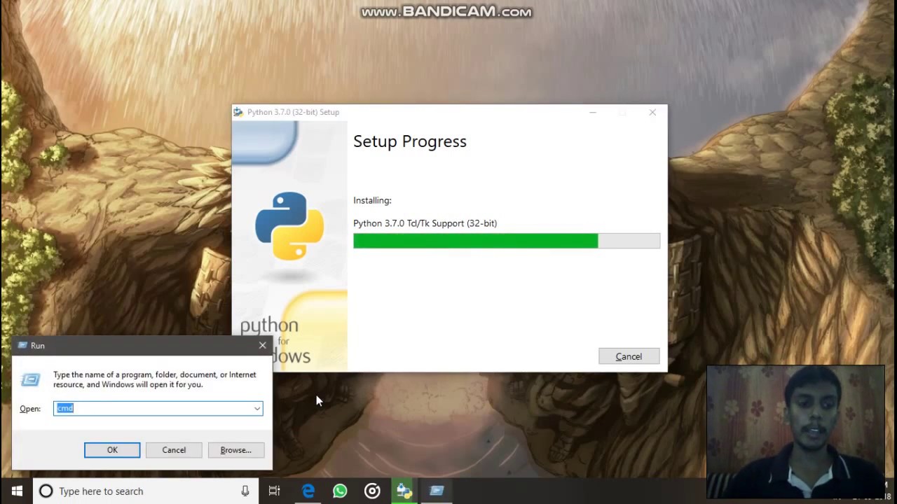Switch to Python installer taskbar icon
The image size is (897, 504).
click(404, 491)
